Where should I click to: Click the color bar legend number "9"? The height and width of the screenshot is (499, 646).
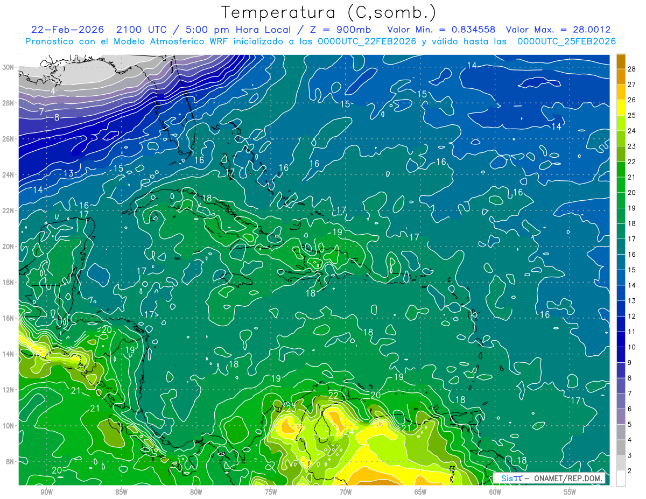coord(630,363)
